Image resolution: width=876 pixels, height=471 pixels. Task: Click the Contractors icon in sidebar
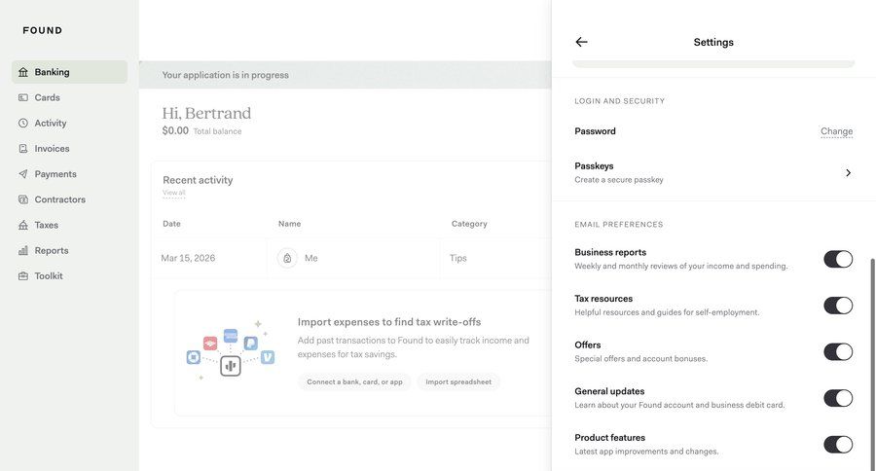[23, 199]
